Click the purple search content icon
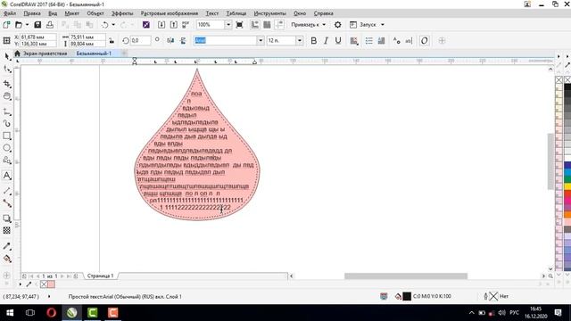The width and height of the screenshot is (571, 321). click(146, 25)
